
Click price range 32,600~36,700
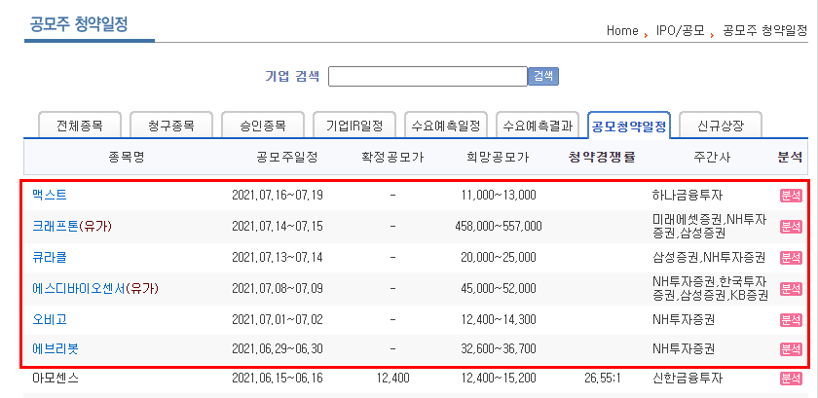[499, 349]
